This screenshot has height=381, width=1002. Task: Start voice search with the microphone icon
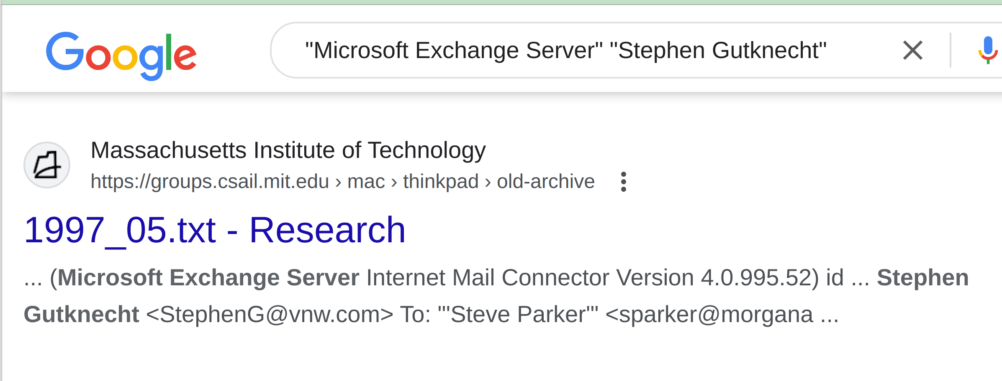[988, 51]
